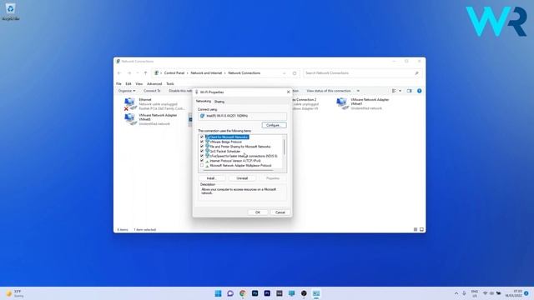Image resolution: width=534 pixels, height=300 pixels.
Task: Go back with the back arrow
Action: pyautogui.click(x=119, y=73)
